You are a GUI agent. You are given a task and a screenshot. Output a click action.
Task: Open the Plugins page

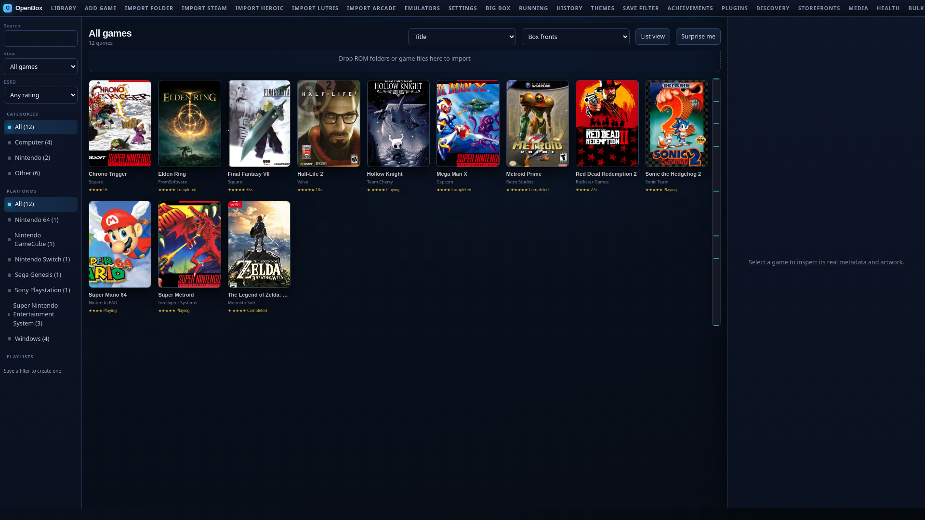tap(735, 8)
